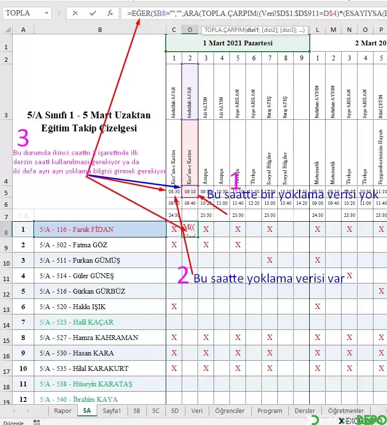387x425 pixels.
Task: Select row 8 header
Action: (6, 229)
